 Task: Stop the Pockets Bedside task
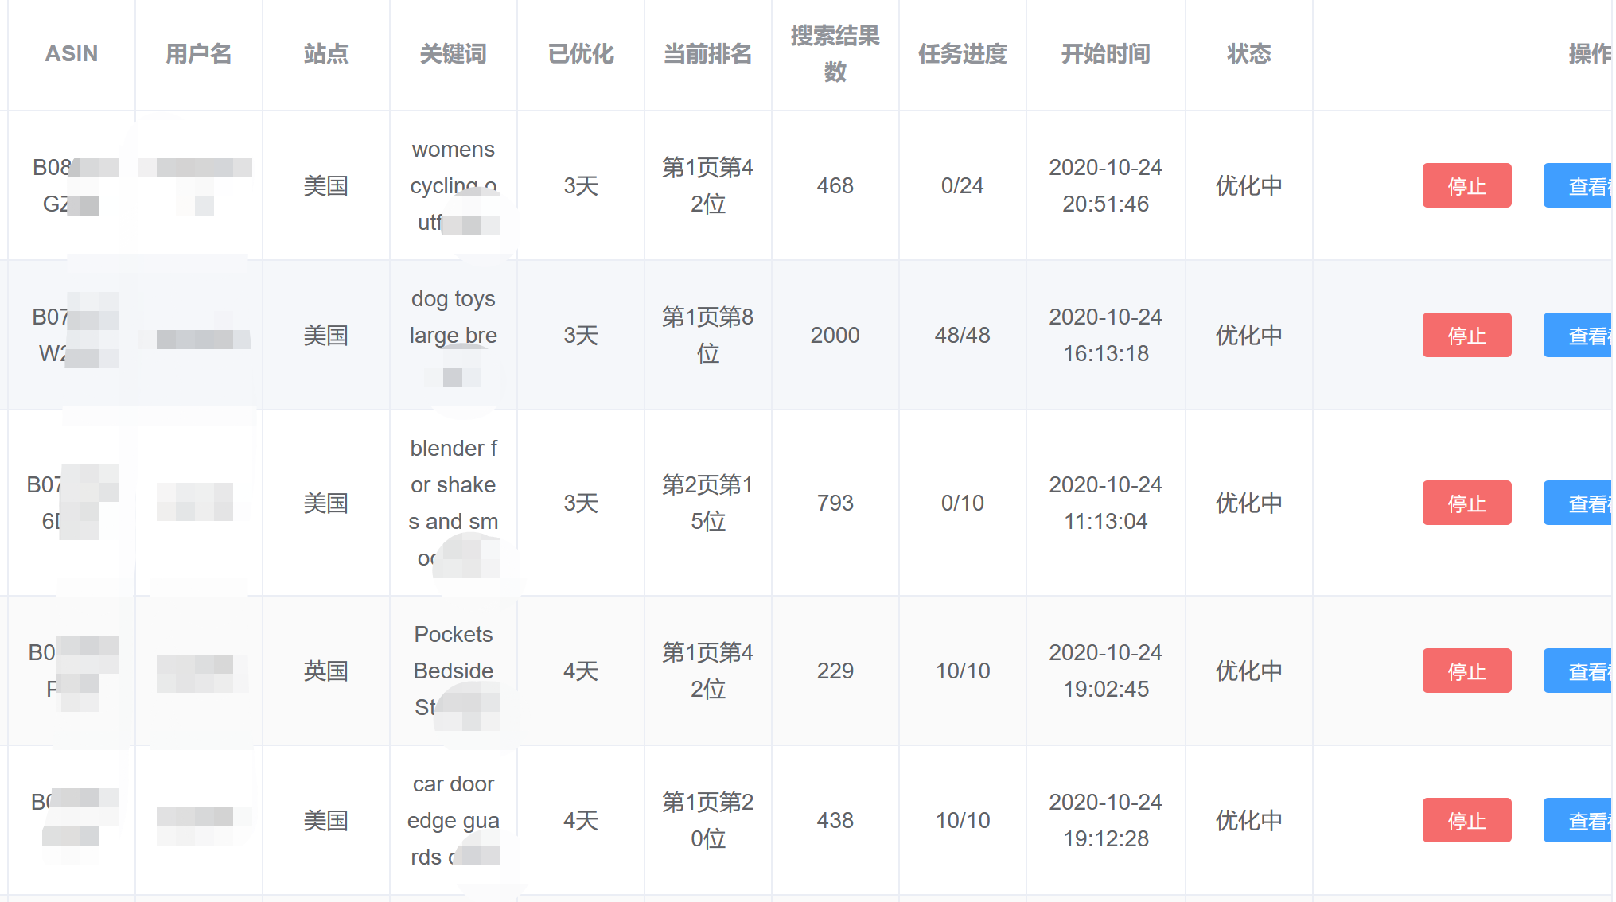click(x=1466, y=671)
